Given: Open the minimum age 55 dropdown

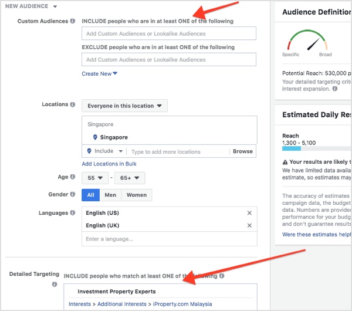Looking at the screenshot, I should 95,178.
